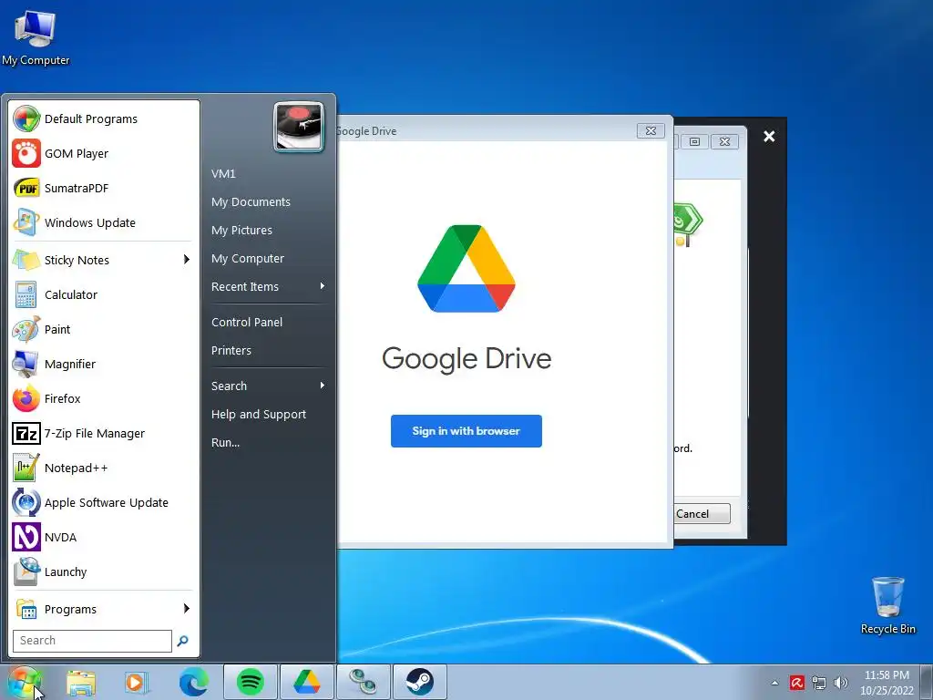
Task: Open Launchy from Start menu
Action: [x=104, y=571]
